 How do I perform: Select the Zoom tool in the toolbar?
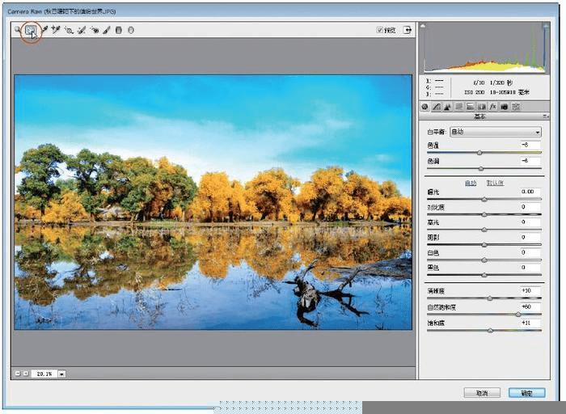pos(17,31)
